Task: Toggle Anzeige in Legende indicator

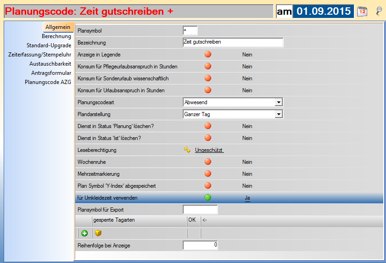Action: 208,55
